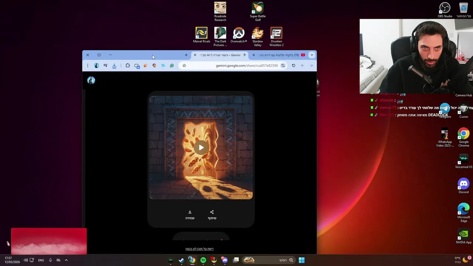The width and height of the screenshot is (473, 266).
Task: Open The Dark Pictures desktop shortcut
Action: [x=220, y=37]
